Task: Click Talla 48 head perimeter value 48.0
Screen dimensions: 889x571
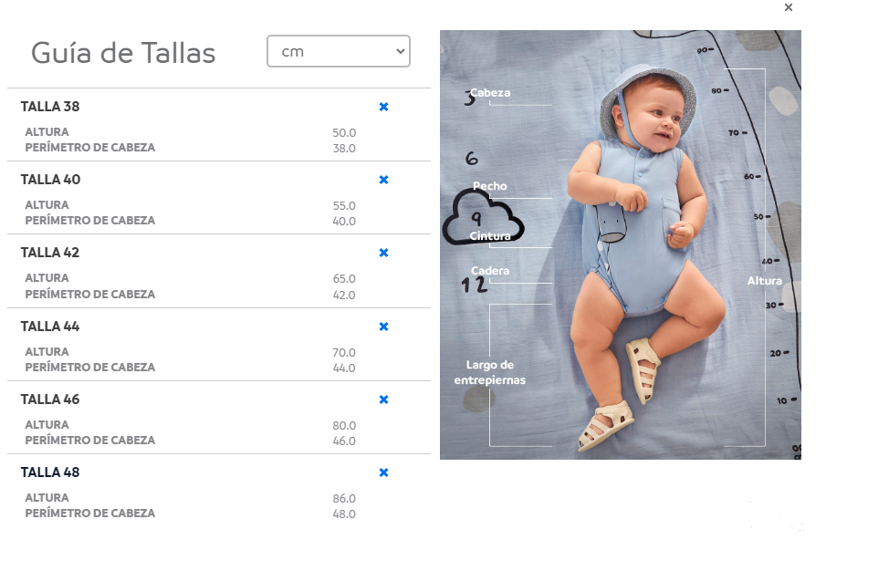Action: [x=344, y=514]
